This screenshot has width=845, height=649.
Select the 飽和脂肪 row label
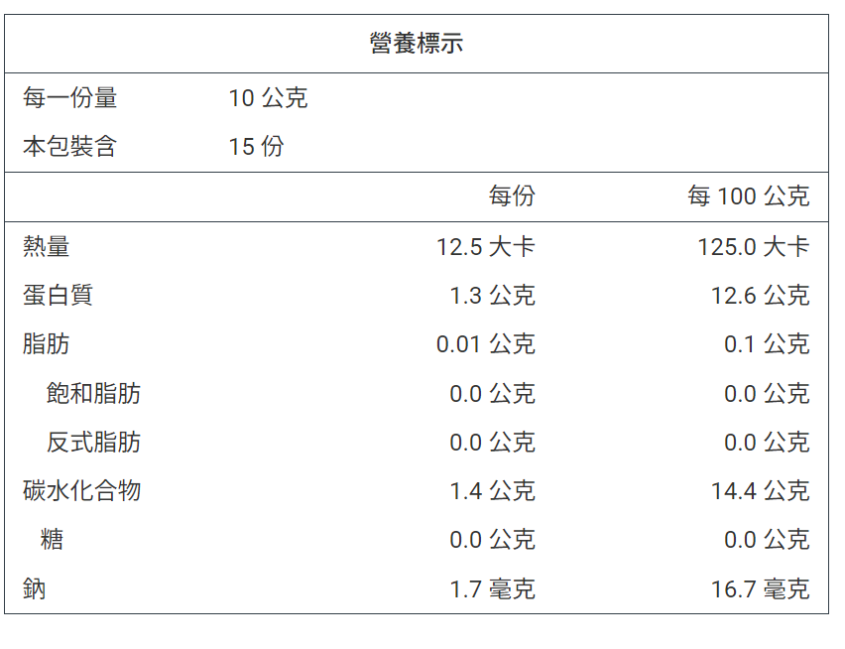click(x=93, y=394)
